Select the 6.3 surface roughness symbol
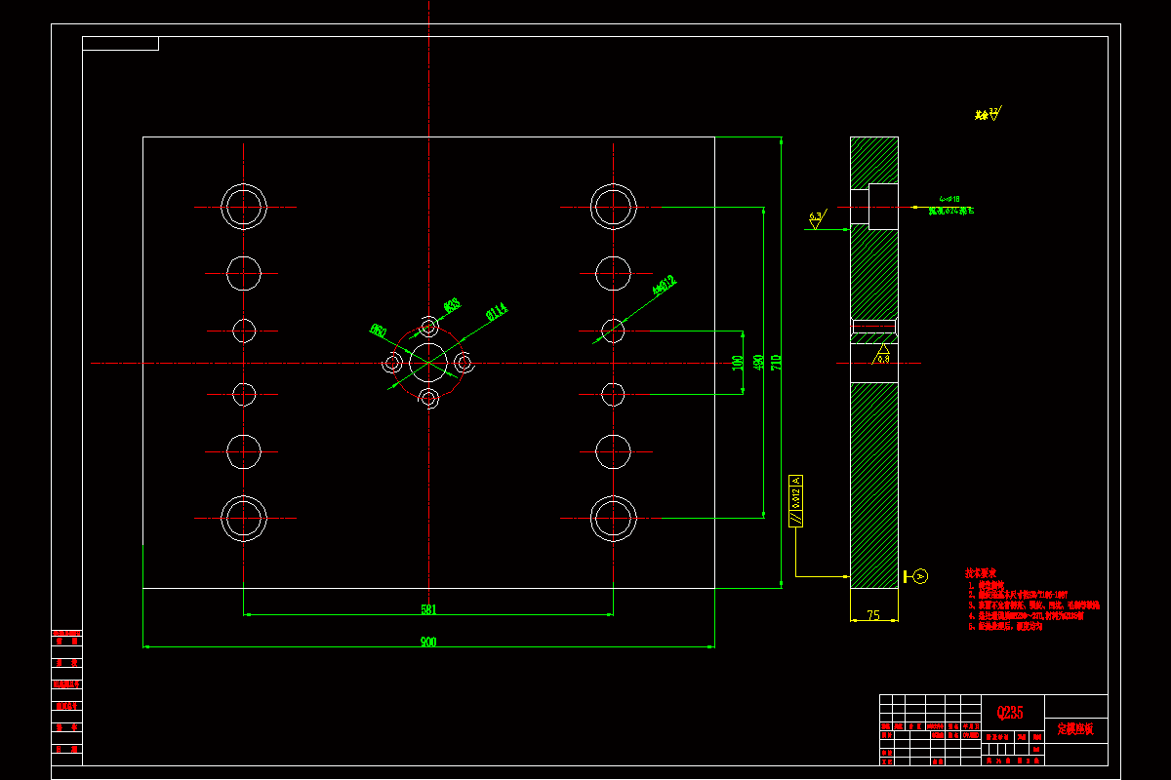The image size is (1171, 780). coord(817,219)
